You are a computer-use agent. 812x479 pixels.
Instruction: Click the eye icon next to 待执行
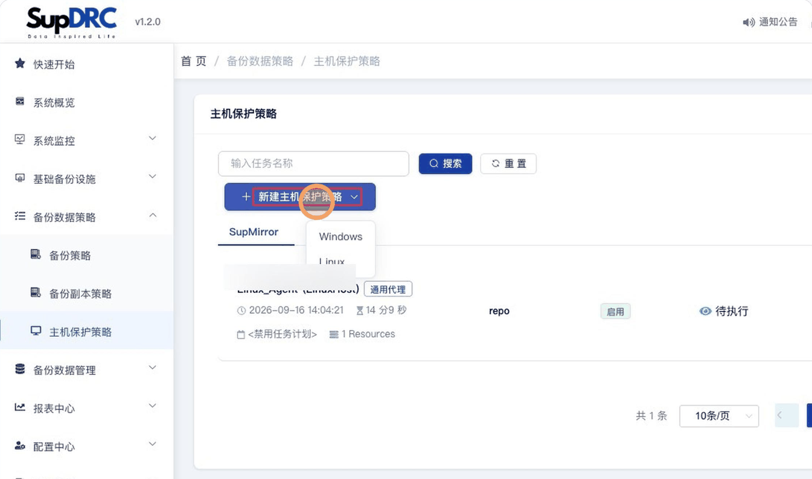click(705, 311)
